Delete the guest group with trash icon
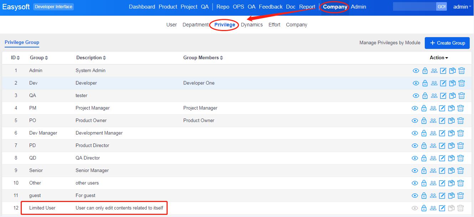The height and width of the screenshot is (217, 474). (x=460, y=196)
